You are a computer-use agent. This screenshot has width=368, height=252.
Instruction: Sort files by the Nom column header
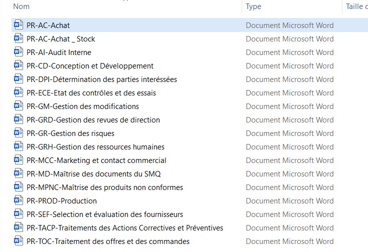(22, 6)
